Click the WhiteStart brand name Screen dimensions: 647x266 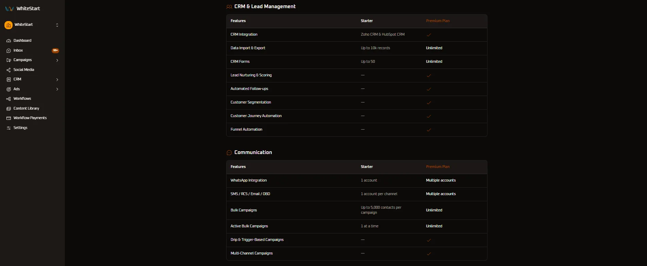coord(28,8)
